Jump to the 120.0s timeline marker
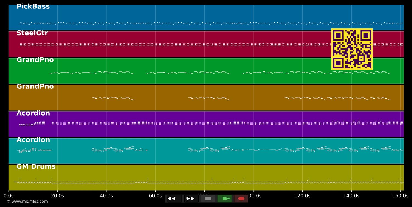This screenshot has width=412, height=207. coord(302,196)
